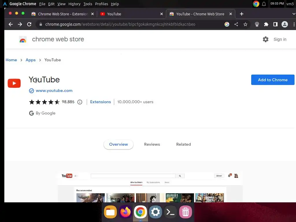Viewport: 296px width, 222px height.
Task: Click the 10,000,000+ users text
Action: pyautogui.click(x=135, y=102)
